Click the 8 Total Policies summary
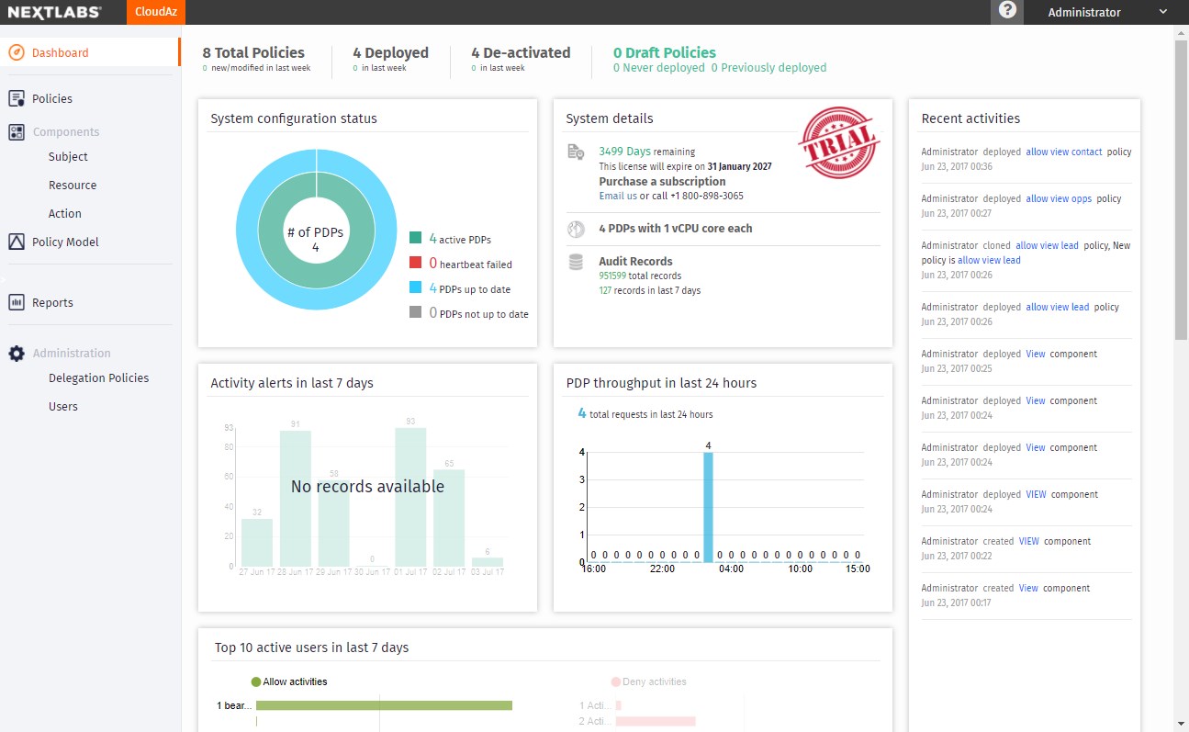Image resolution: width=1189 pixels, height=732 pixels. (x=256, y=59)
